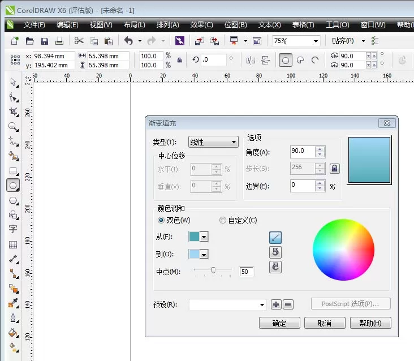Screen dimensions: 414x361
Task: Select the Table tool
Action: [13, 245]
